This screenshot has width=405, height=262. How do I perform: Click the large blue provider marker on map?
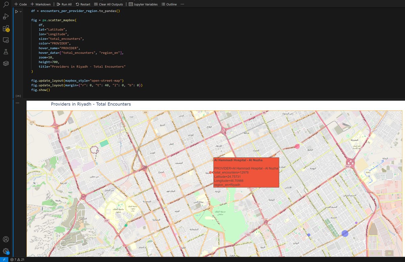point(345,233)
